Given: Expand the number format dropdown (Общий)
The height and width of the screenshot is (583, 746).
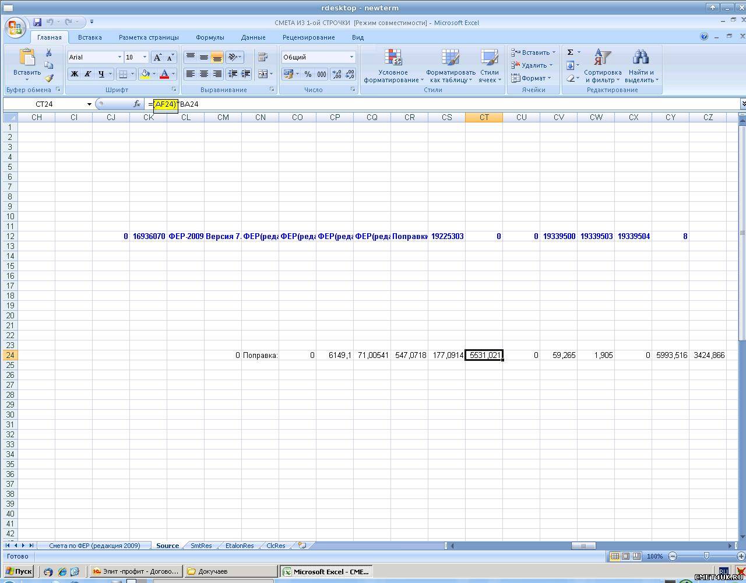Looking at the screenshot, I should [x=351, y=57].
